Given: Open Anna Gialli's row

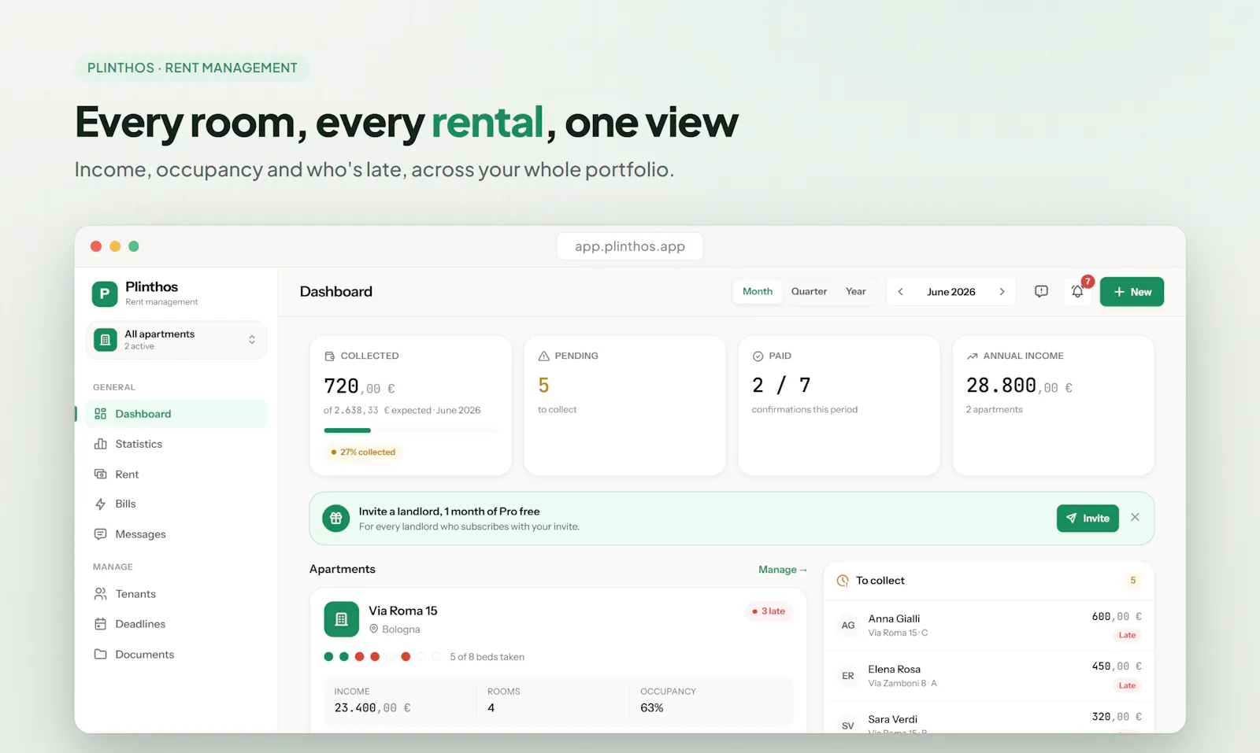Looking at the screenshot, I should tap(989, 626).
